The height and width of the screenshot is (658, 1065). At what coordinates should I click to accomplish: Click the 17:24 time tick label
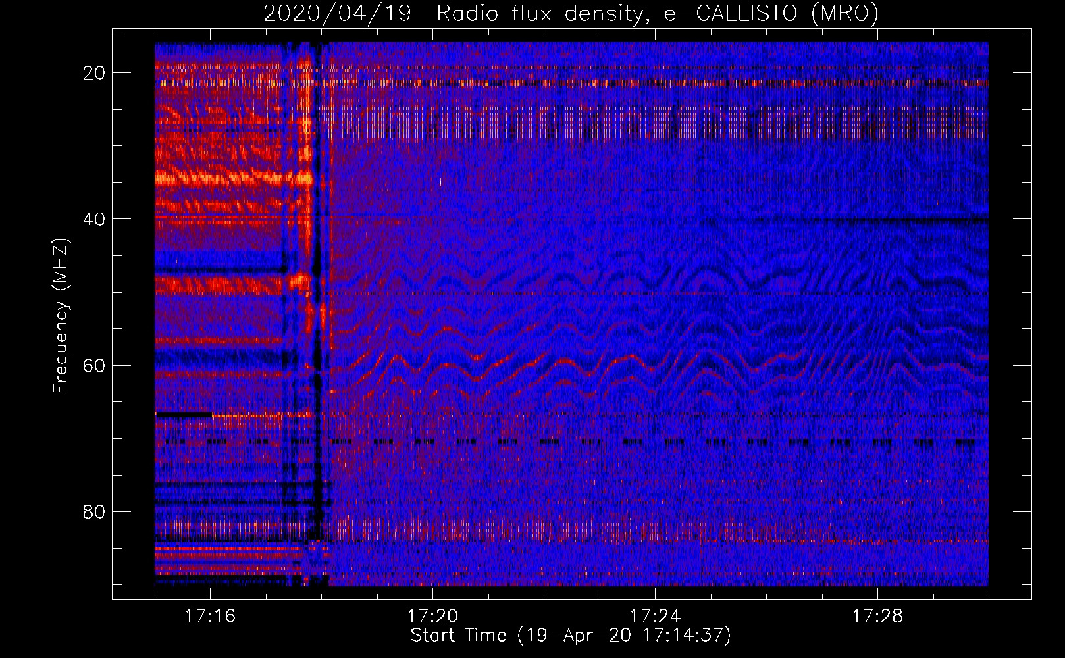coord(655,617)
